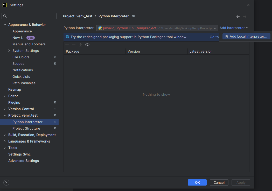Focus the settings search field
The width and height of the screenshot is (272, 191).
(29, 16)
